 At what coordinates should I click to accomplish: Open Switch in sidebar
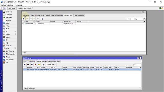(x=7, y=26)
